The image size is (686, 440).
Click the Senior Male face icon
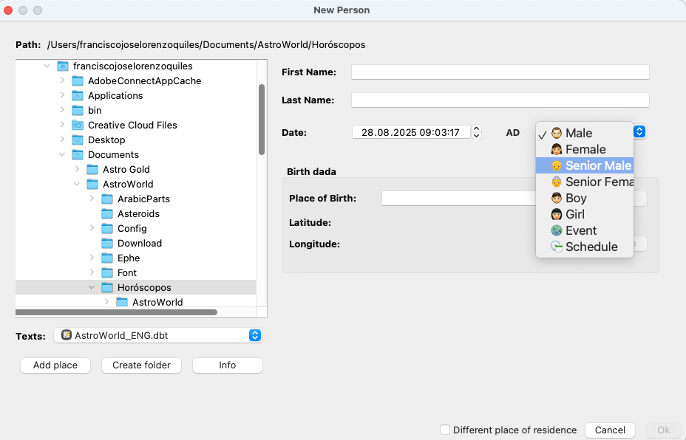pos(556,165)
